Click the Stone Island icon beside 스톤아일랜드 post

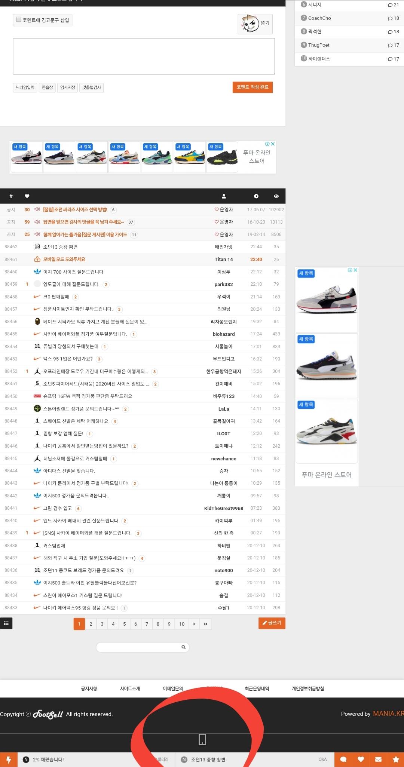pos(37,409)
